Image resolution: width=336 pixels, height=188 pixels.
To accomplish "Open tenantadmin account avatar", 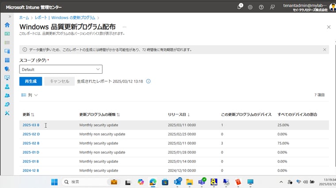I will (x=332, y=7).
